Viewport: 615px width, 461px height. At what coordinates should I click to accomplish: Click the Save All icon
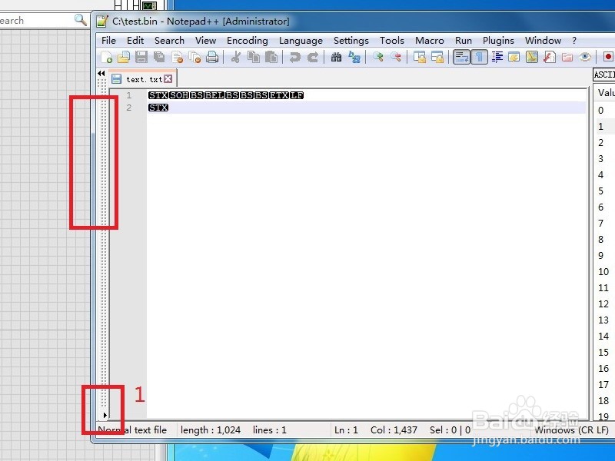[x=159, y=57]
